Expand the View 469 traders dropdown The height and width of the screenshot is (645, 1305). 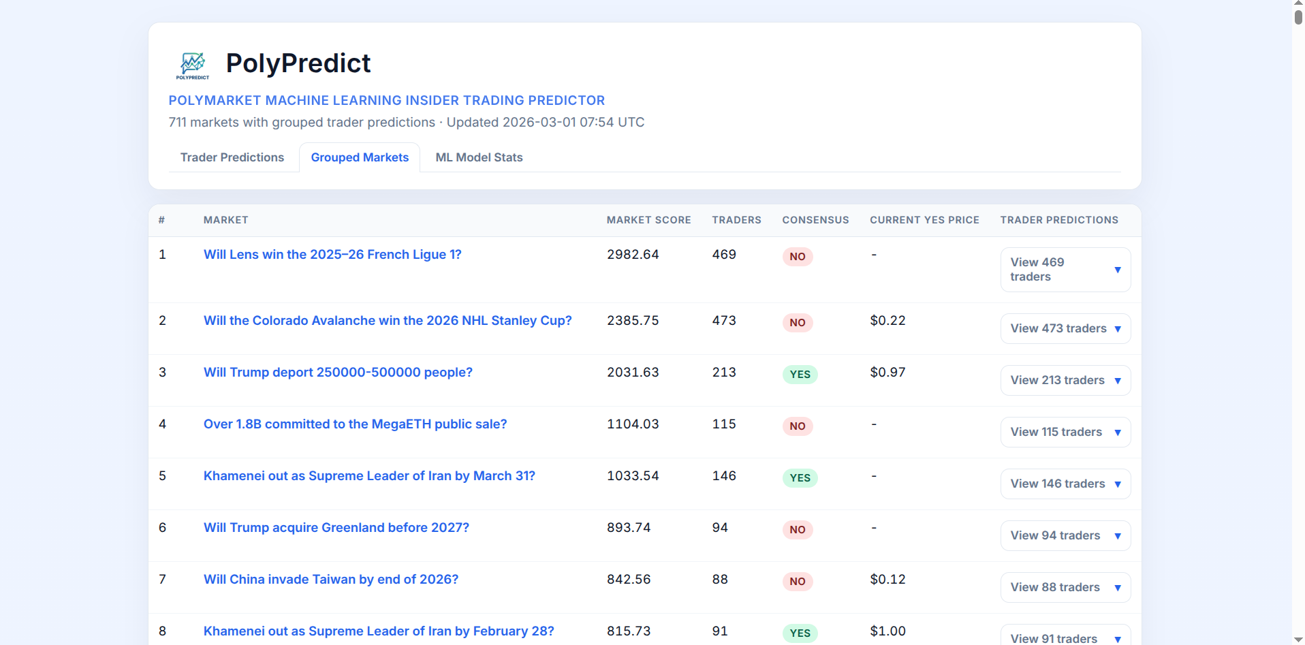(1065, 270)
